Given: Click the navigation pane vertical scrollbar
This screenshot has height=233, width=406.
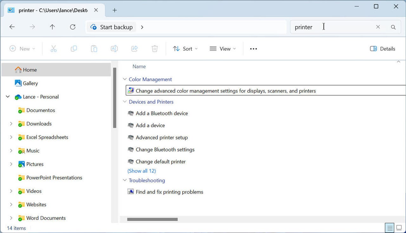Looking at the screenshot, I should tap(115, 98).
